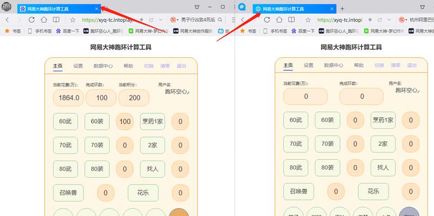Open the home page in left browser window
Viewport: 434px width, 216px height.
[44, 20]
